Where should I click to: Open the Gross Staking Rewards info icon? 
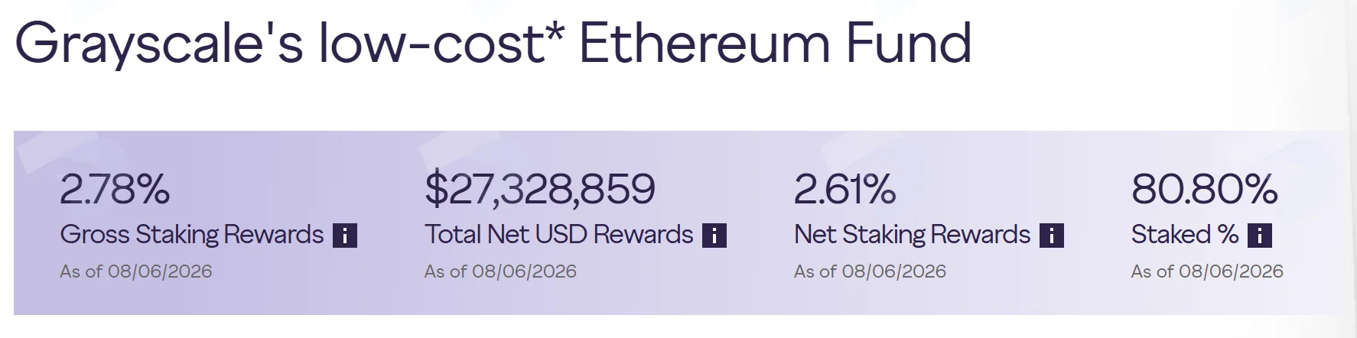[345, 236]
